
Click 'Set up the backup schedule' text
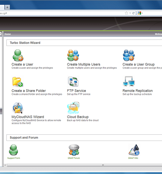coord(137,94)
